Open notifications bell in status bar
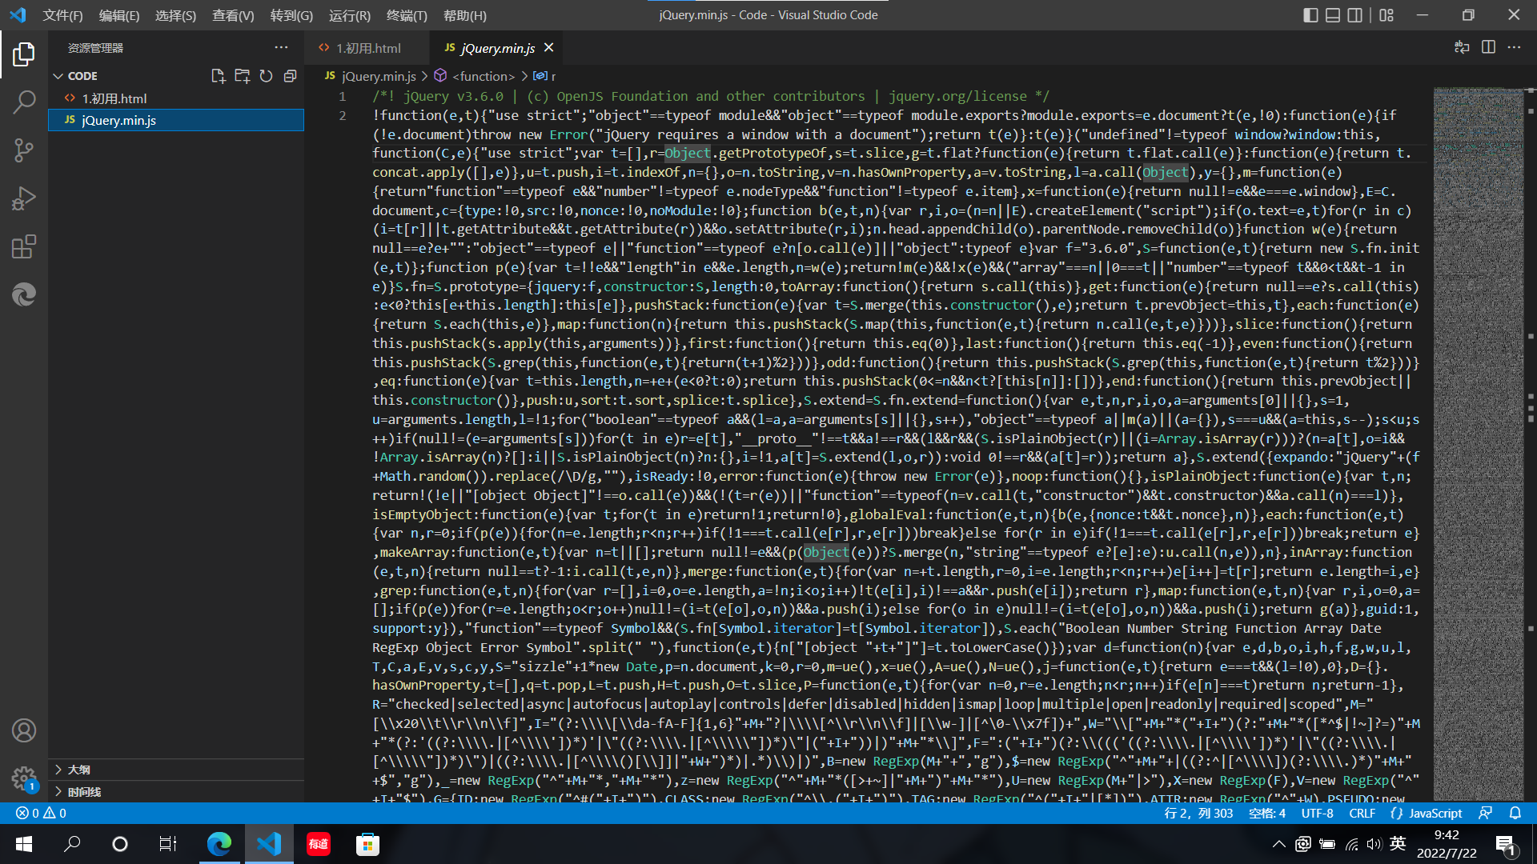The image size is (1537, 864). coord(1515,813)
